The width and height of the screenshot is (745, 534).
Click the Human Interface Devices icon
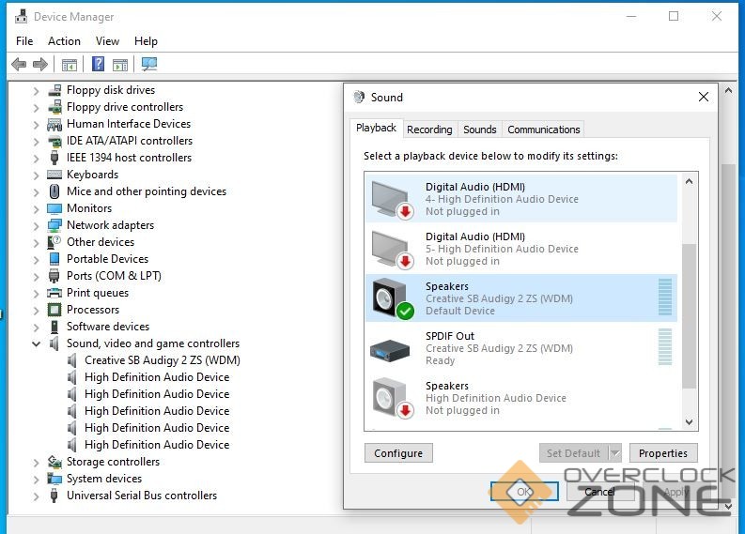pos(54,125)
